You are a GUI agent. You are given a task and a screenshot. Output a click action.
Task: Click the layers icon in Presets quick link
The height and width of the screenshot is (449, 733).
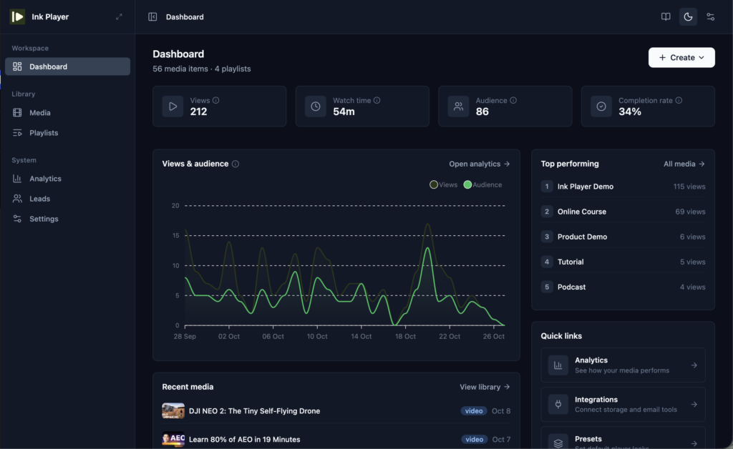(558, 443)
